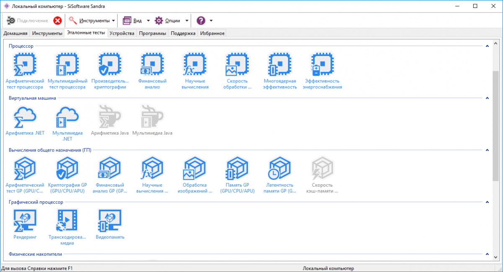This screenshot has height=272, width=503.
Task: Click the Физические накопители heading
Action: 35,254
